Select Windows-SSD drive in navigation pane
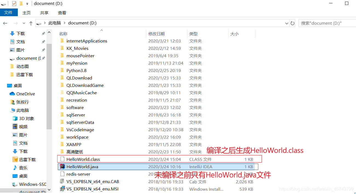 (33, 184)
